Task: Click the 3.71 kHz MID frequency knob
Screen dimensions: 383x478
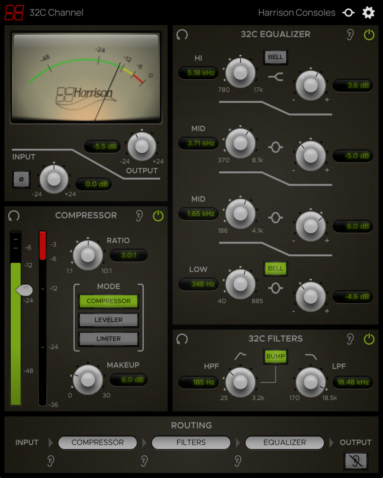Action: click(240, 143)
